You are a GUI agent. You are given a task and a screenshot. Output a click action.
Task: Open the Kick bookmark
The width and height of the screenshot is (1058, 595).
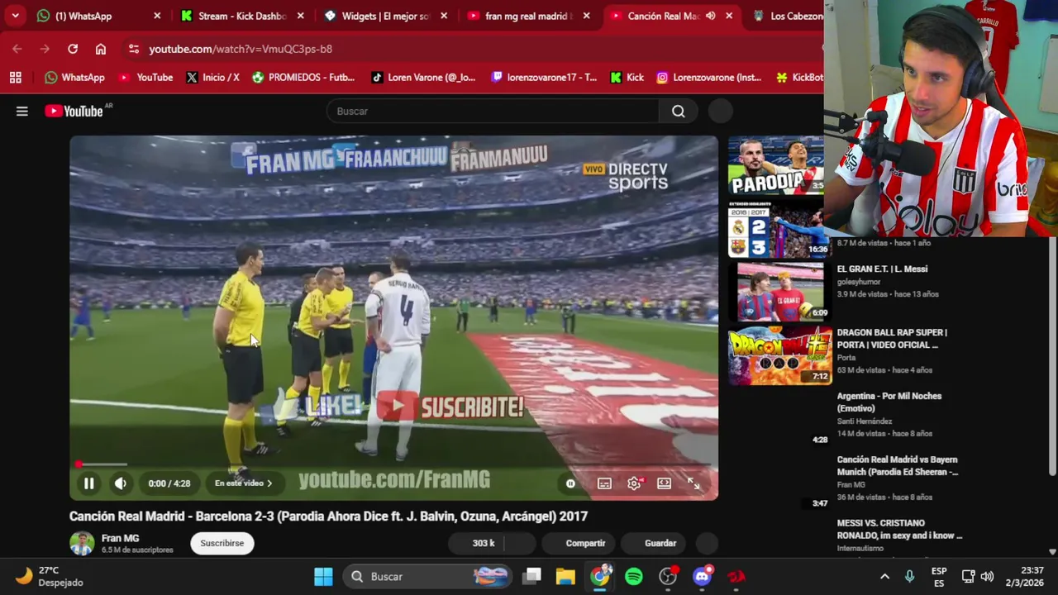(x=627, y=77)
